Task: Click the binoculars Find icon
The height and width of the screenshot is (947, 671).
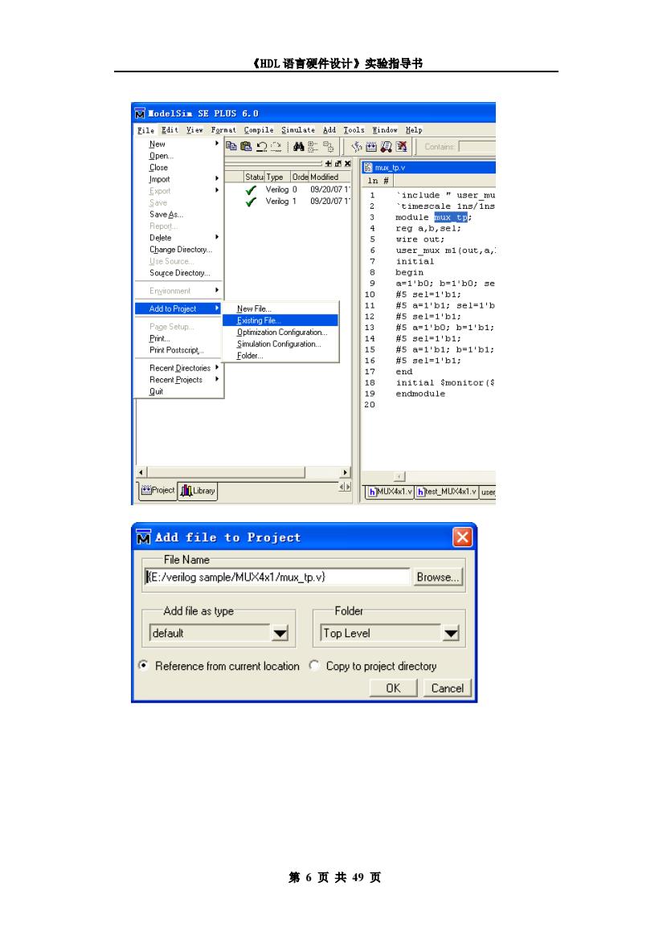Action: [299, 146]
